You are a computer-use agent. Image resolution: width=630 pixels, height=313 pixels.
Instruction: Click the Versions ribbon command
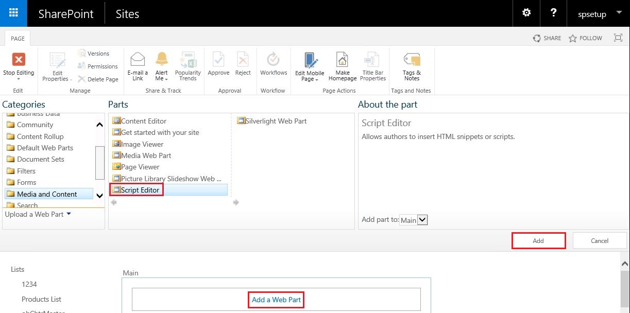tap(94, 54)
